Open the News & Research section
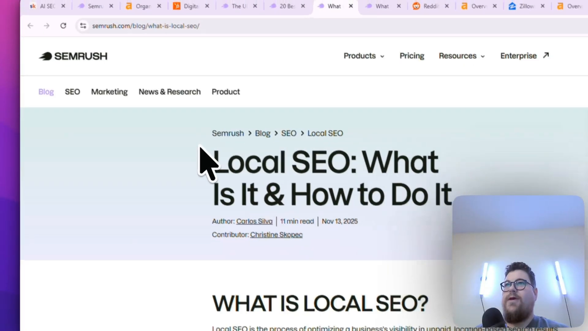 click(x=169, y=92)
